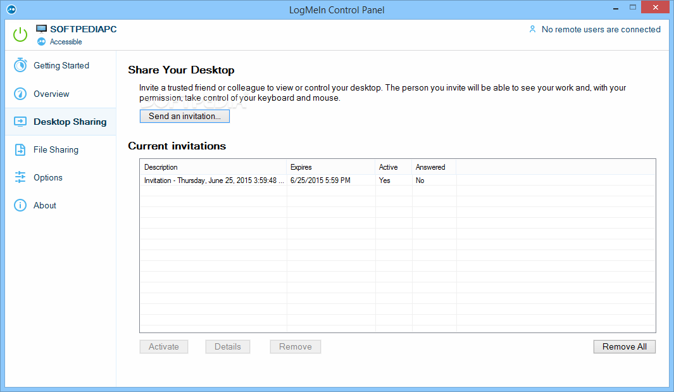
Task: Click the About info icon
Action: [x=20, y=205]
